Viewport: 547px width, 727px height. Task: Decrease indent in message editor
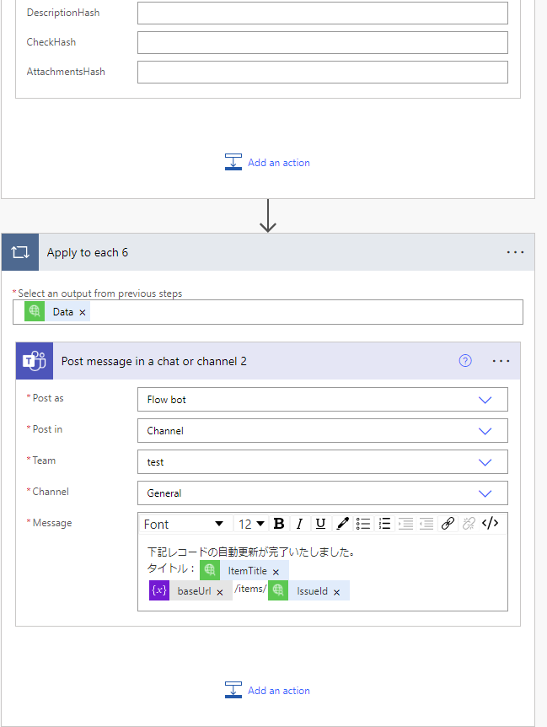click(426, 524)
